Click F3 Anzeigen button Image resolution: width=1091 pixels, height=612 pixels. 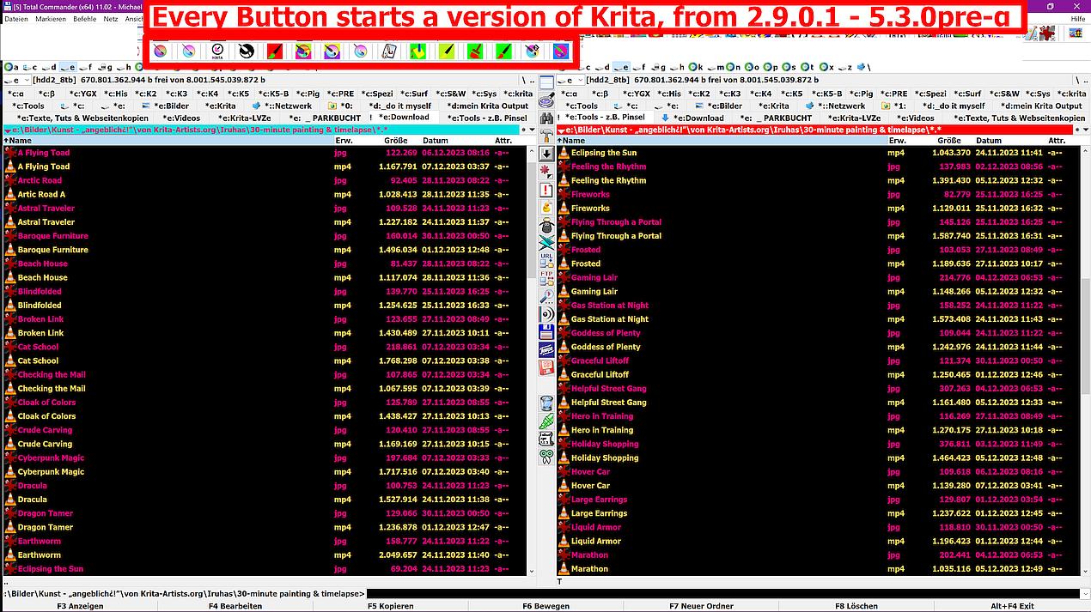coord(80,606)
